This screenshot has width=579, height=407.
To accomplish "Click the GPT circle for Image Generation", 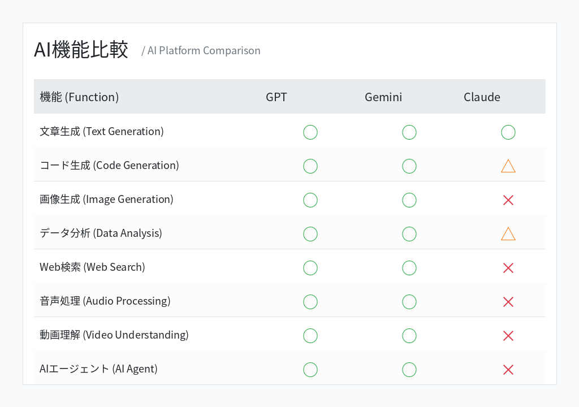I will tap(310, 200).
